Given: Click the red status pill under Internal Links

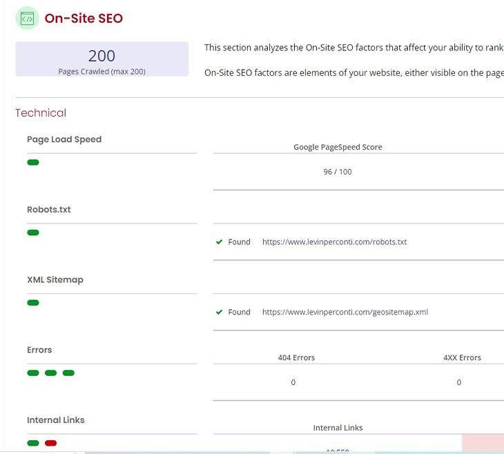Looking at the screenshot, I should 50,443.
